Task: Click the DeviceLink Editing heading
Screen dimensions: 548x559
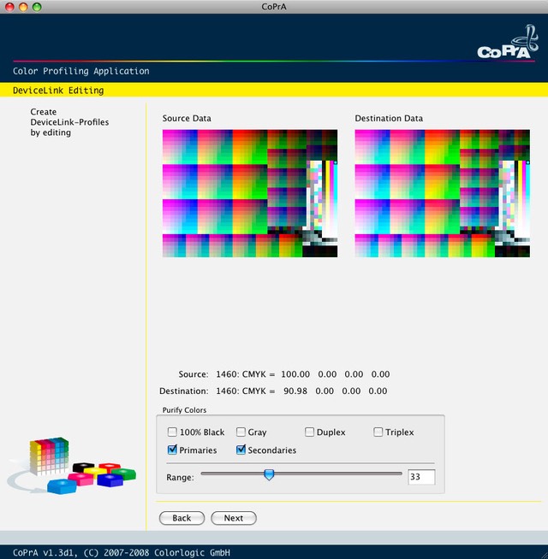Action: click(58, 91)
